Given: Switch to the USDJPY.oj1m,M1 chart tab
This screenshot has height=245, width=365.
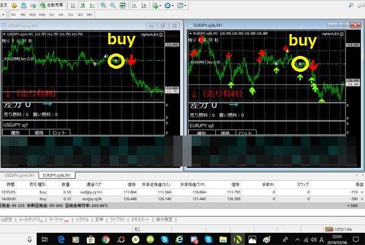Looking at the screenshot, I should [19, 175].
